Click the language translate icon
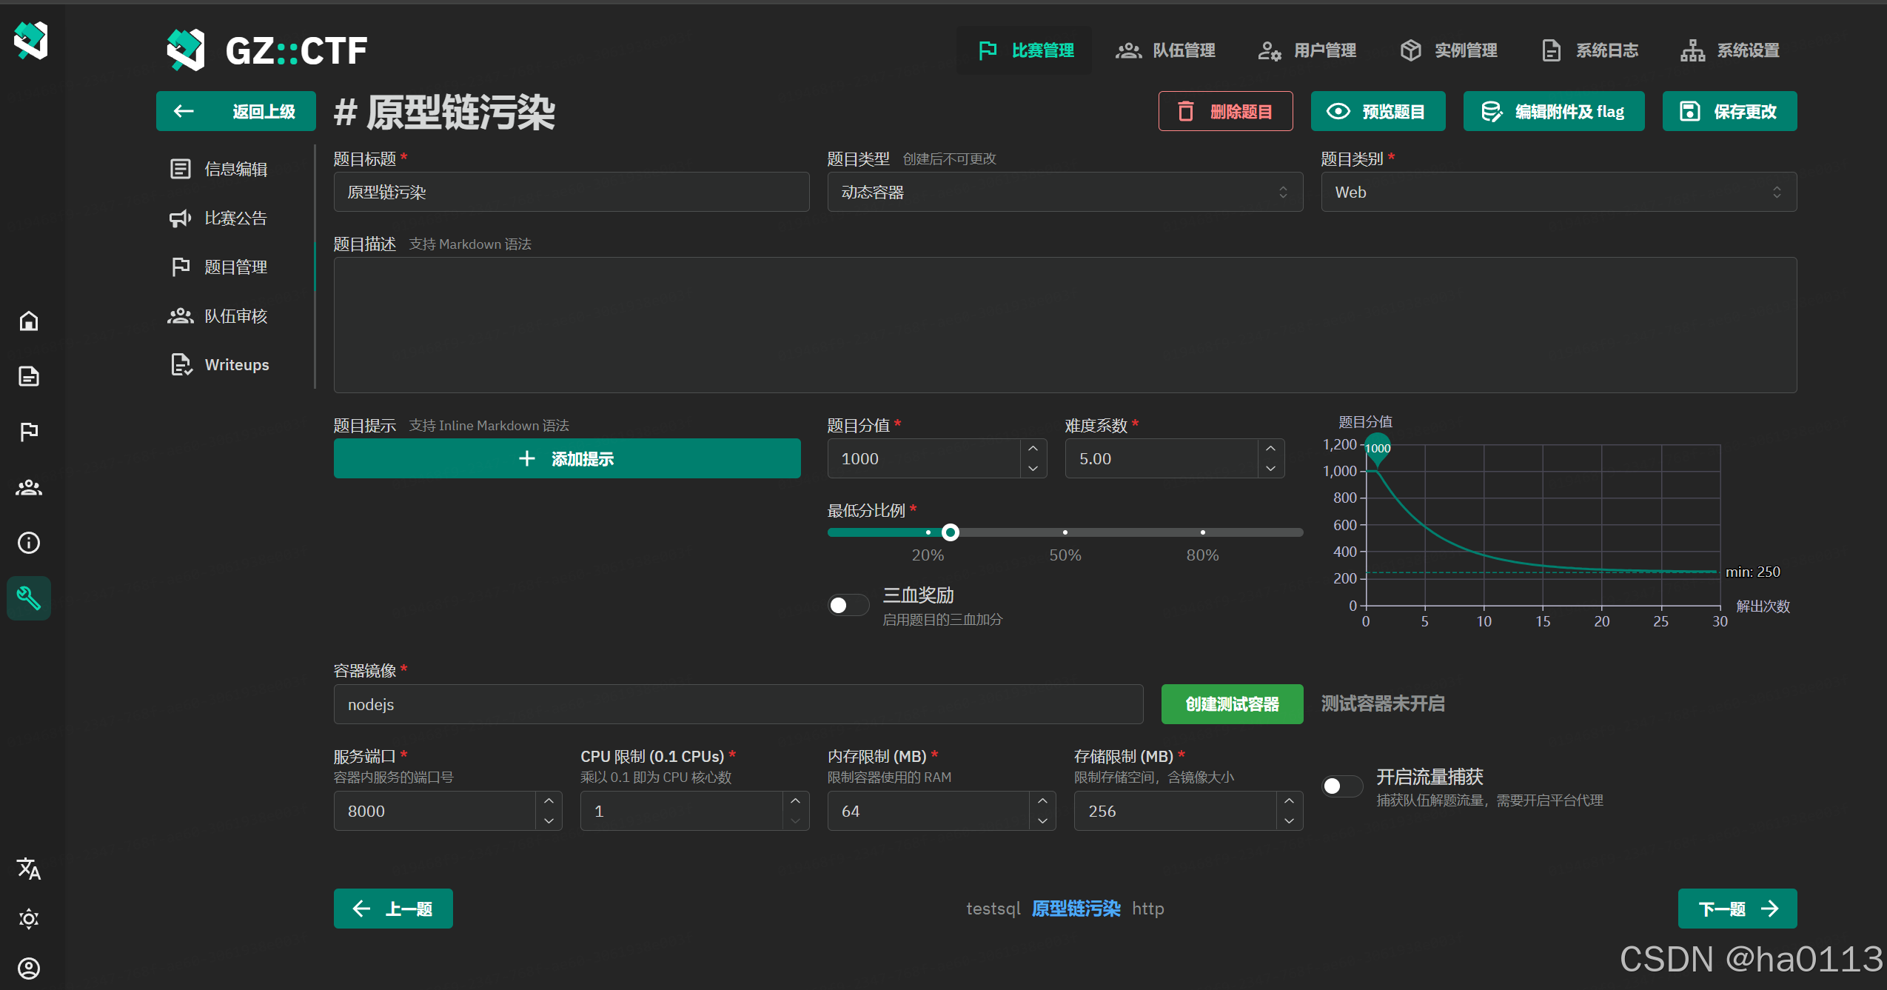1887x990 pixels. (29, 869)
